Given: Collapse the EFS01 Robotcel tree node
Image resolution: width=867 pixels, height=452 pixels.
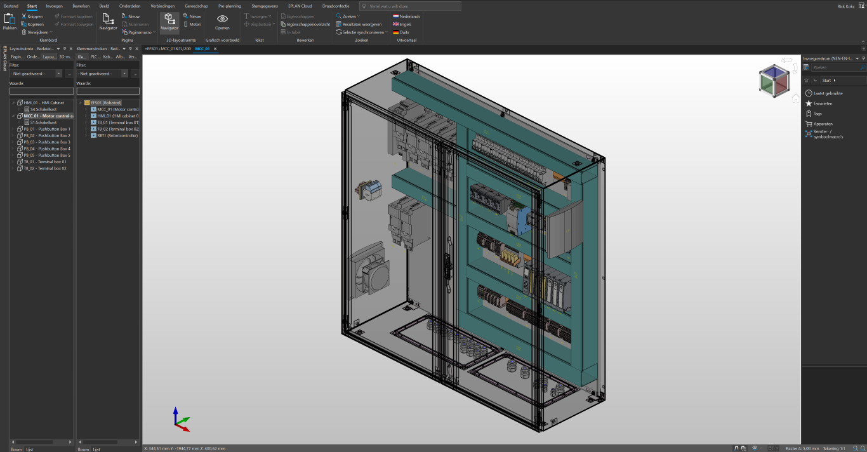Looking at the screenshot, I should click(x=81, y=103).
